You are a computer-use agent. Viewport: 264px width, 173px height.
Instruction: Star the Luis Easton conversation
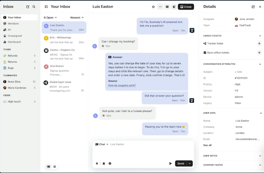pos(153,7)
